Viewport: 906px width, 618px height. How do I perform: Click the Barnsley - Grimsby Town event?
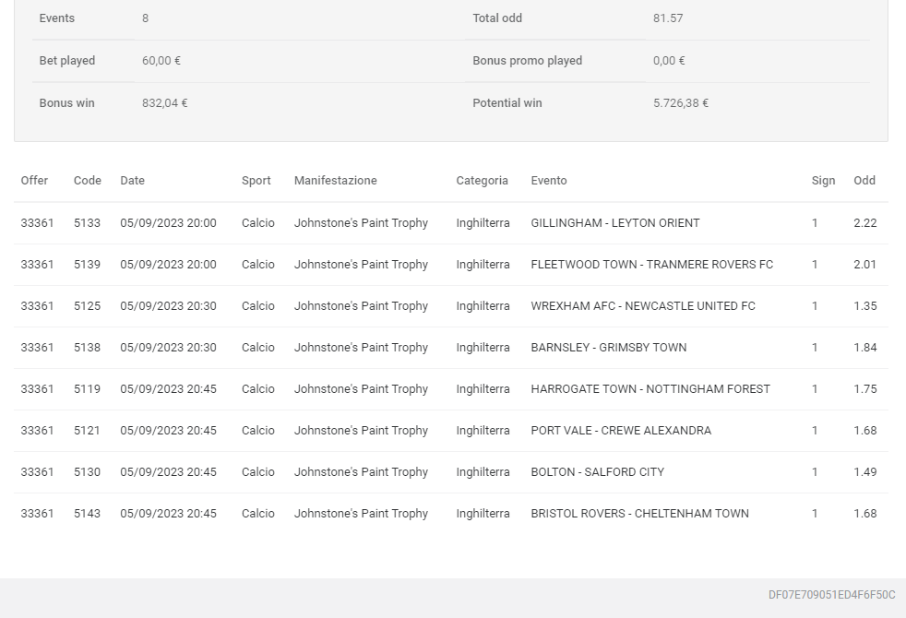click(x=608, y=348)
